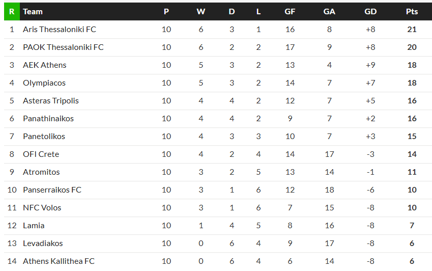Open PAOK Thessaloniki FC team page
This screenshot has height=271, width=432.
coord(63,47)
